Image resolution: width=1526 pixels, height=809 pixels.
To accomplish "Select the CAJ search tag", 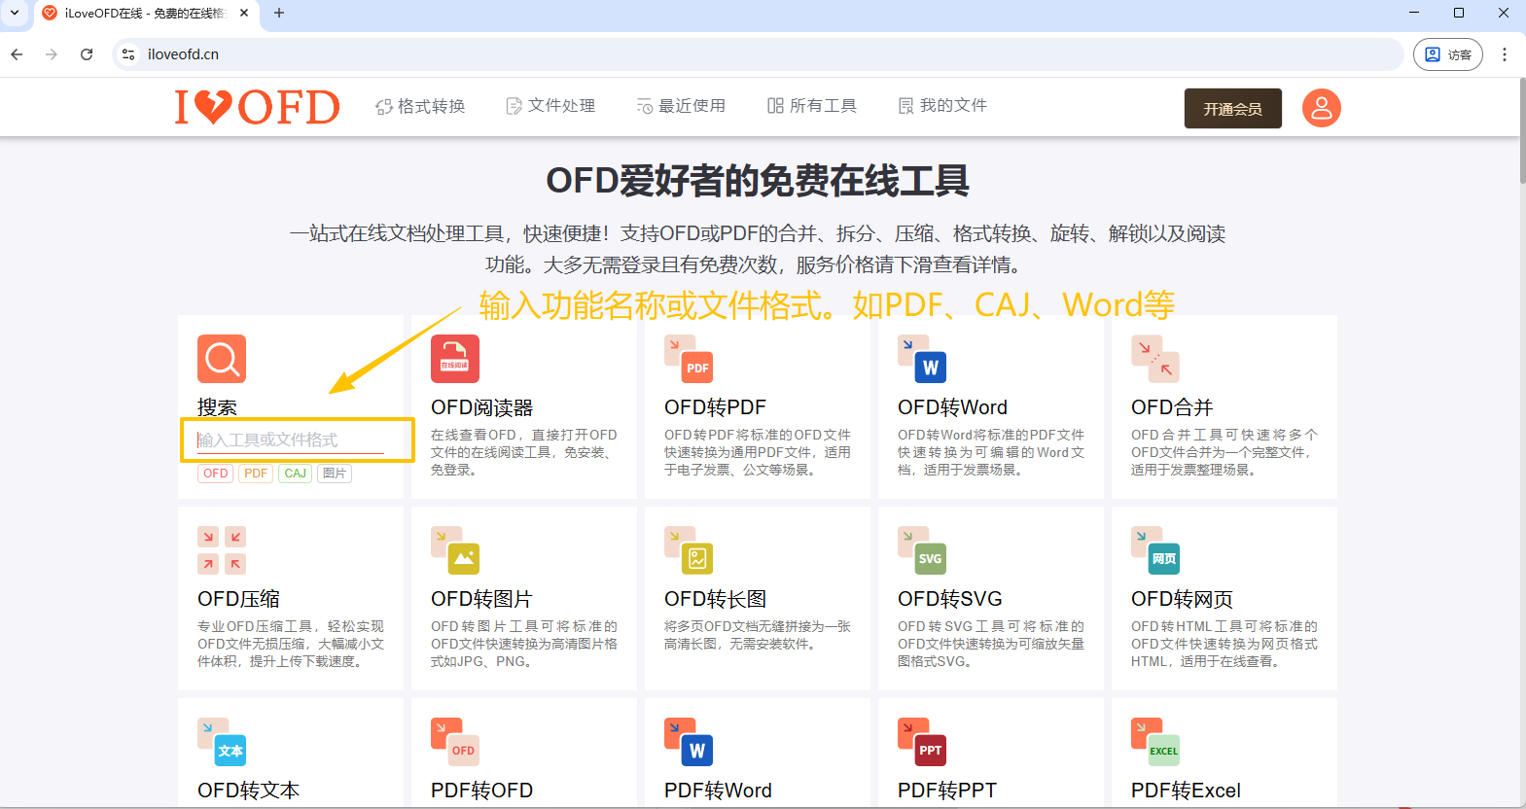I will pos(296,474).
